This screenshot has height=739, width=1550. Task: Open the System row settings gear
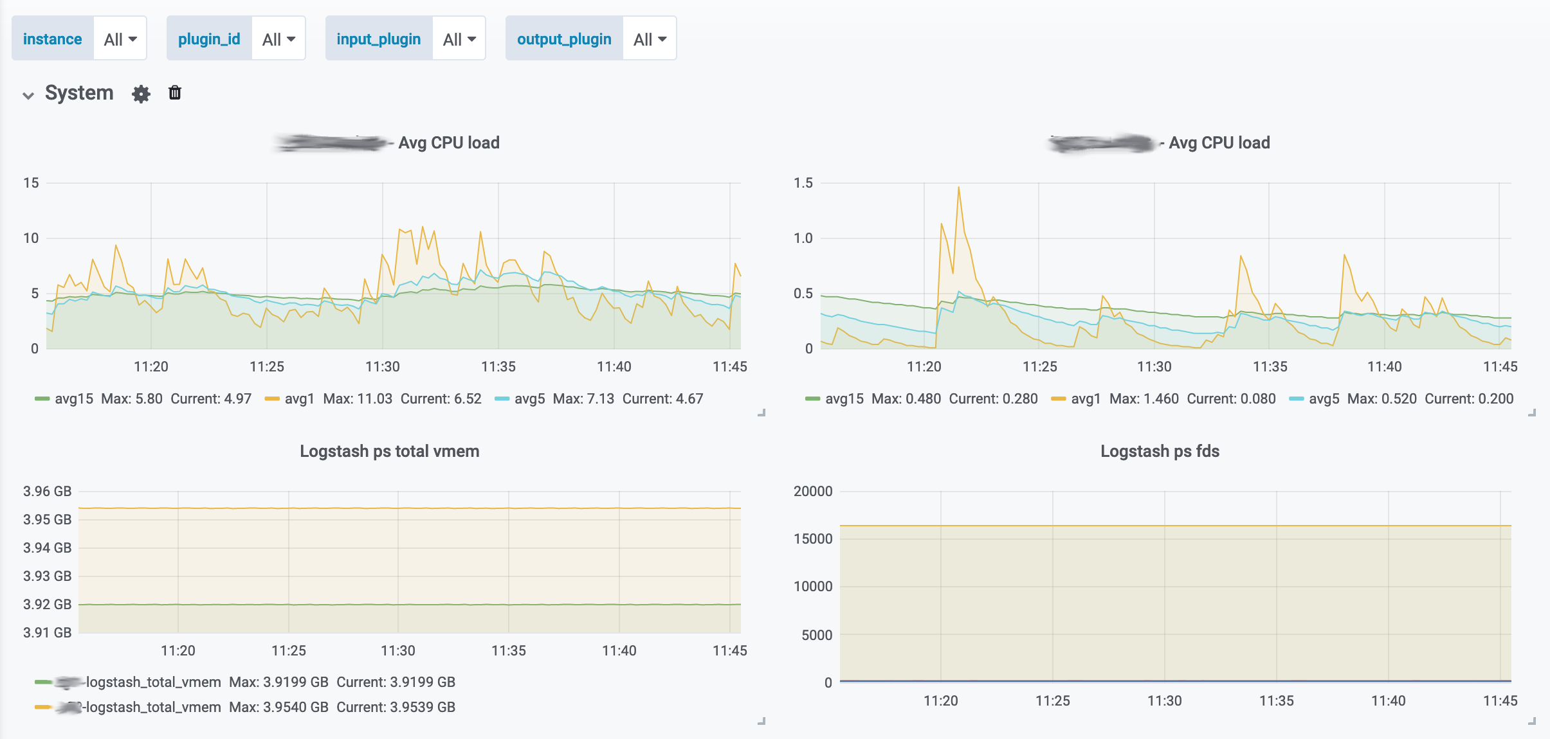tap(141, 94)
